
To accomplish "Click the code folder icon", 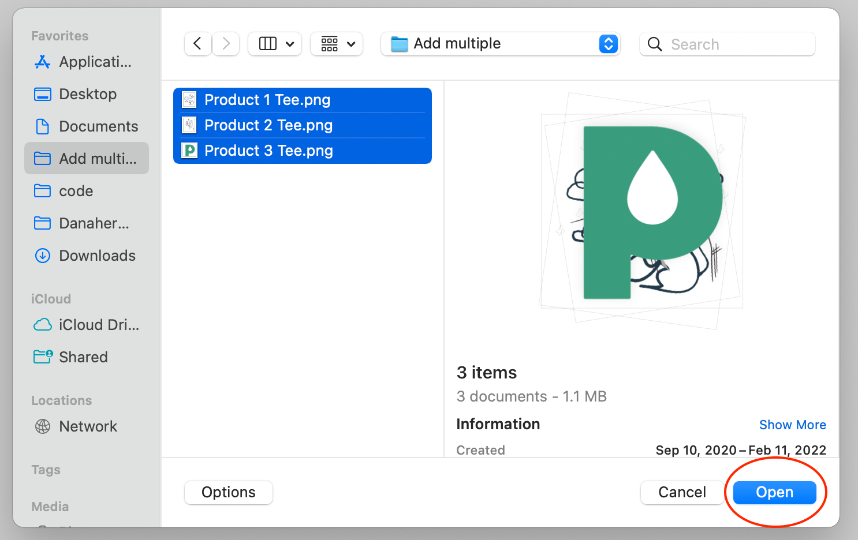I will click(x=42, y=191).
